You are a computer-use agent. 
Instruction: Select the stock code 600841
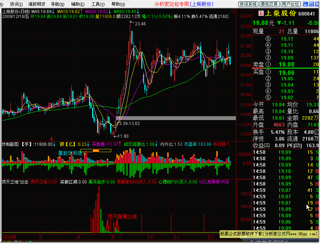point(307,14)
